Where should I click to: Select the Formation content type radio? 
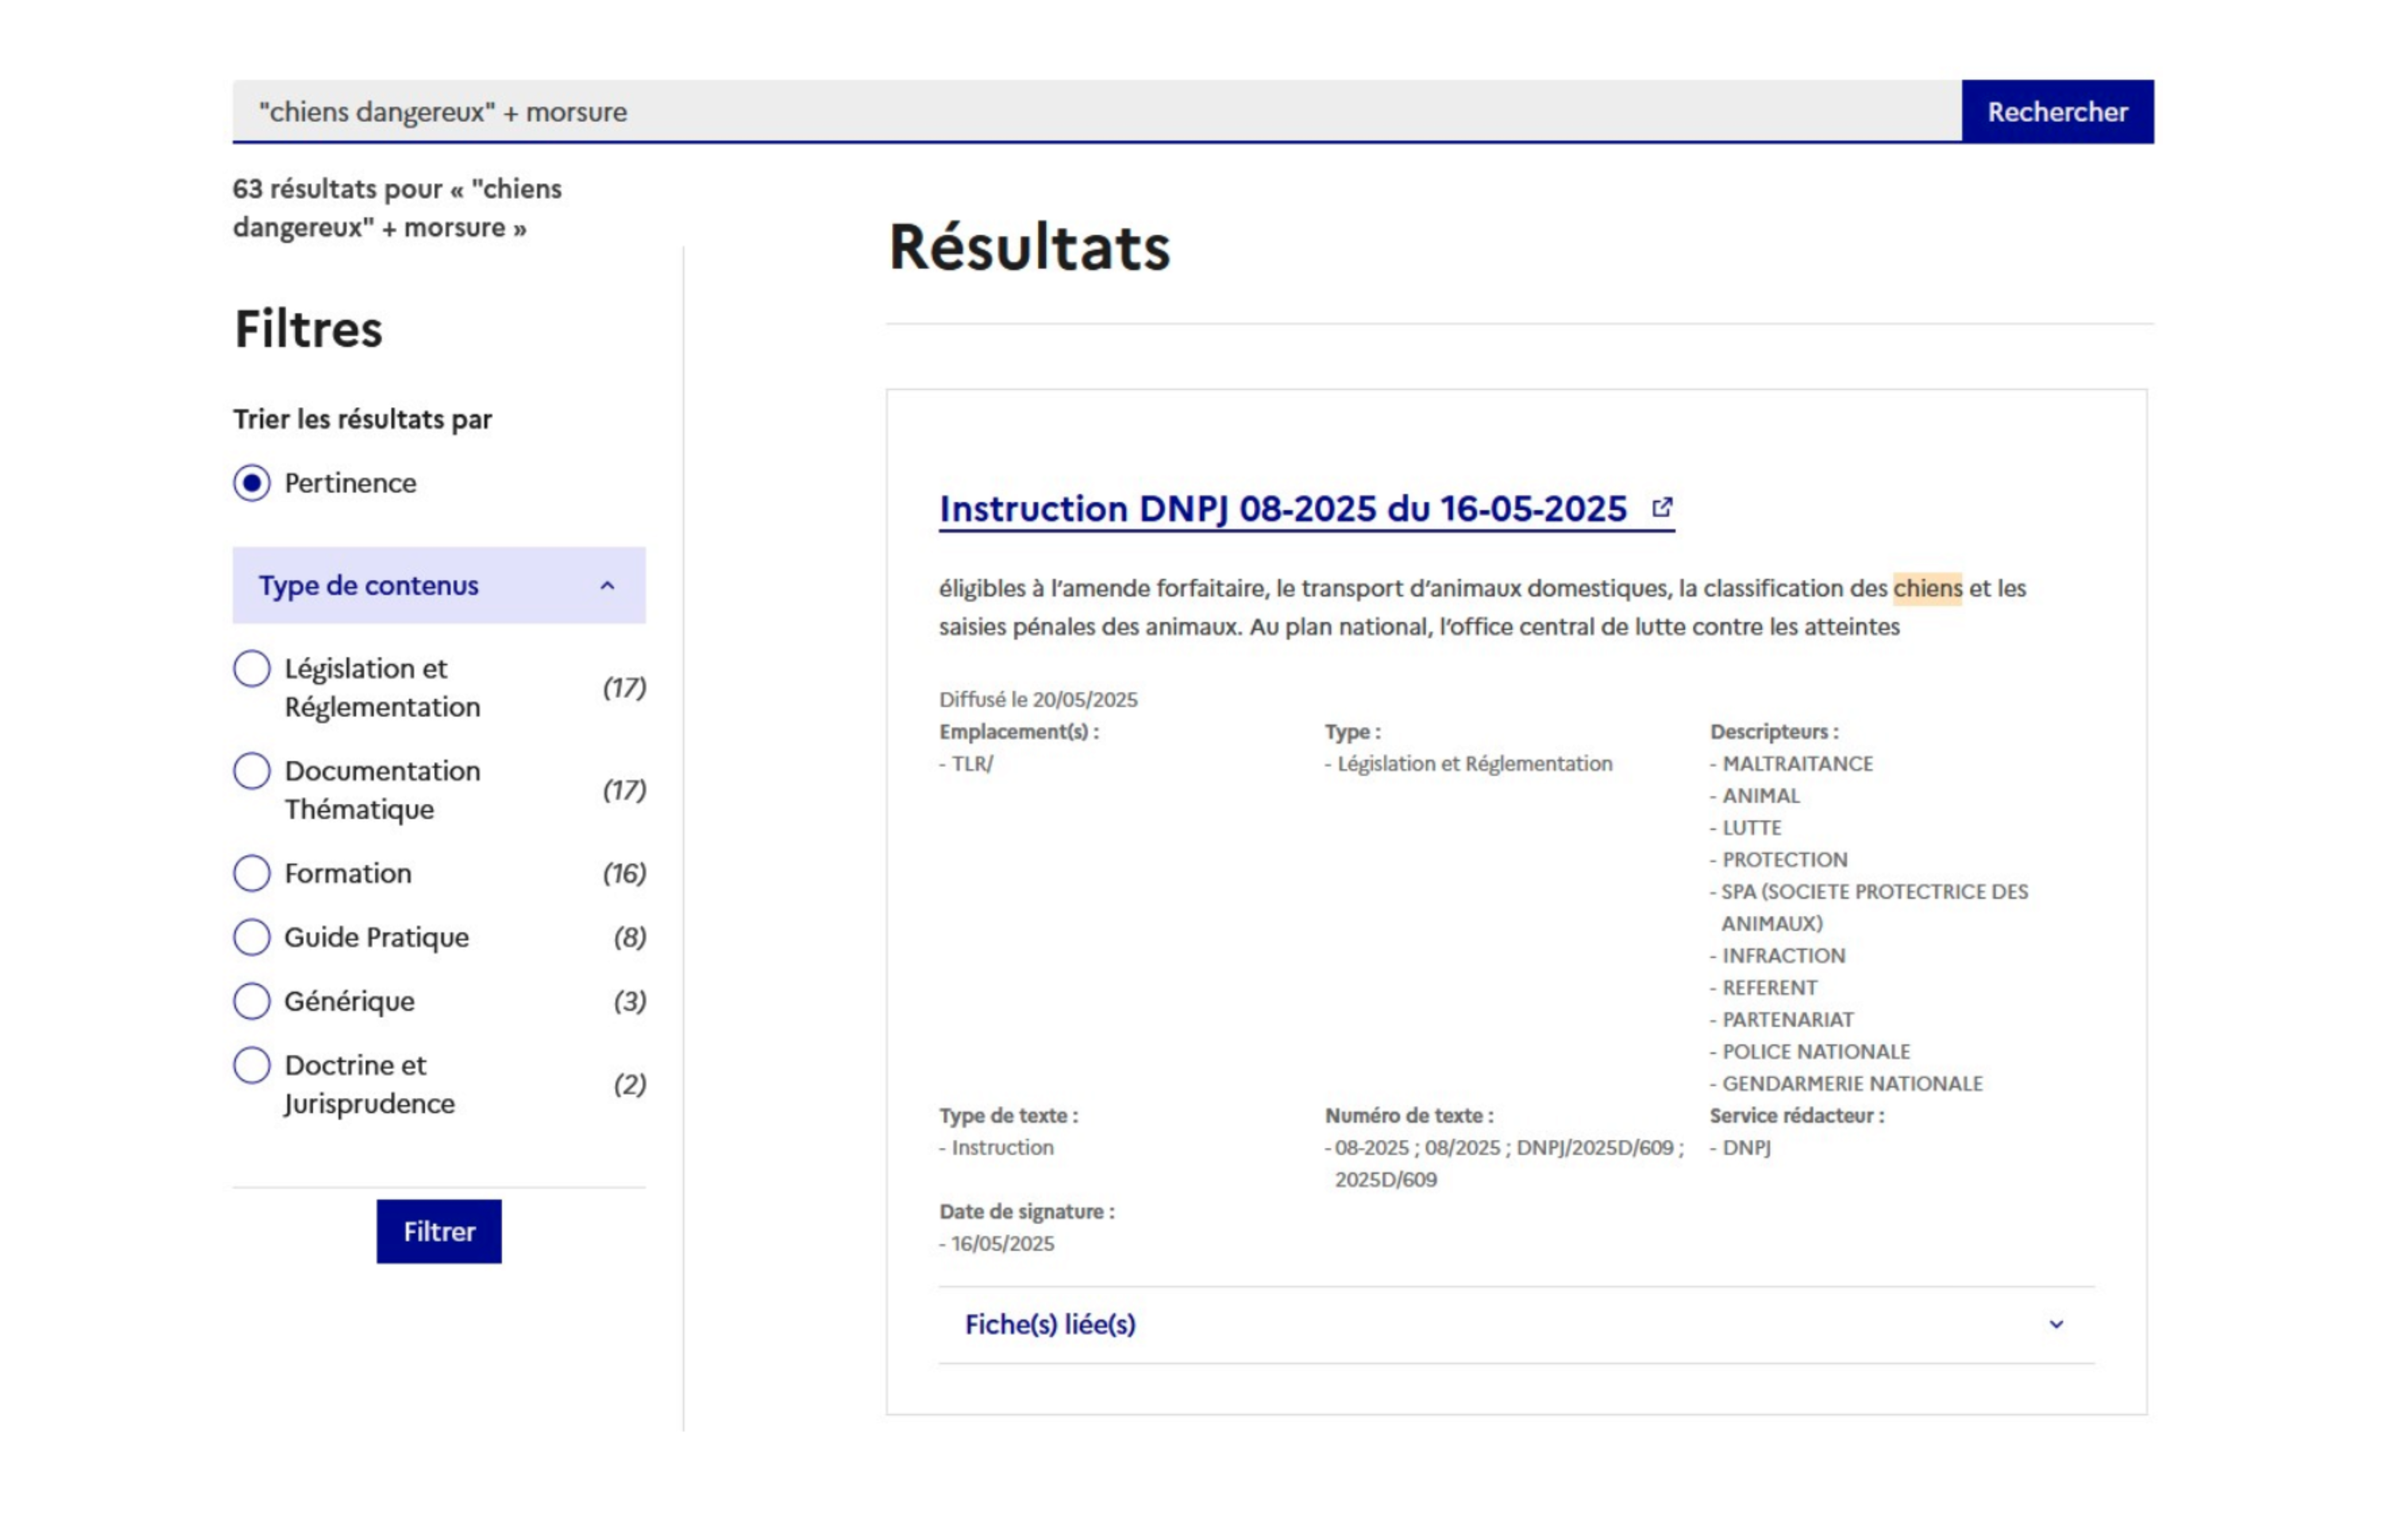click(x=252, y=873)
